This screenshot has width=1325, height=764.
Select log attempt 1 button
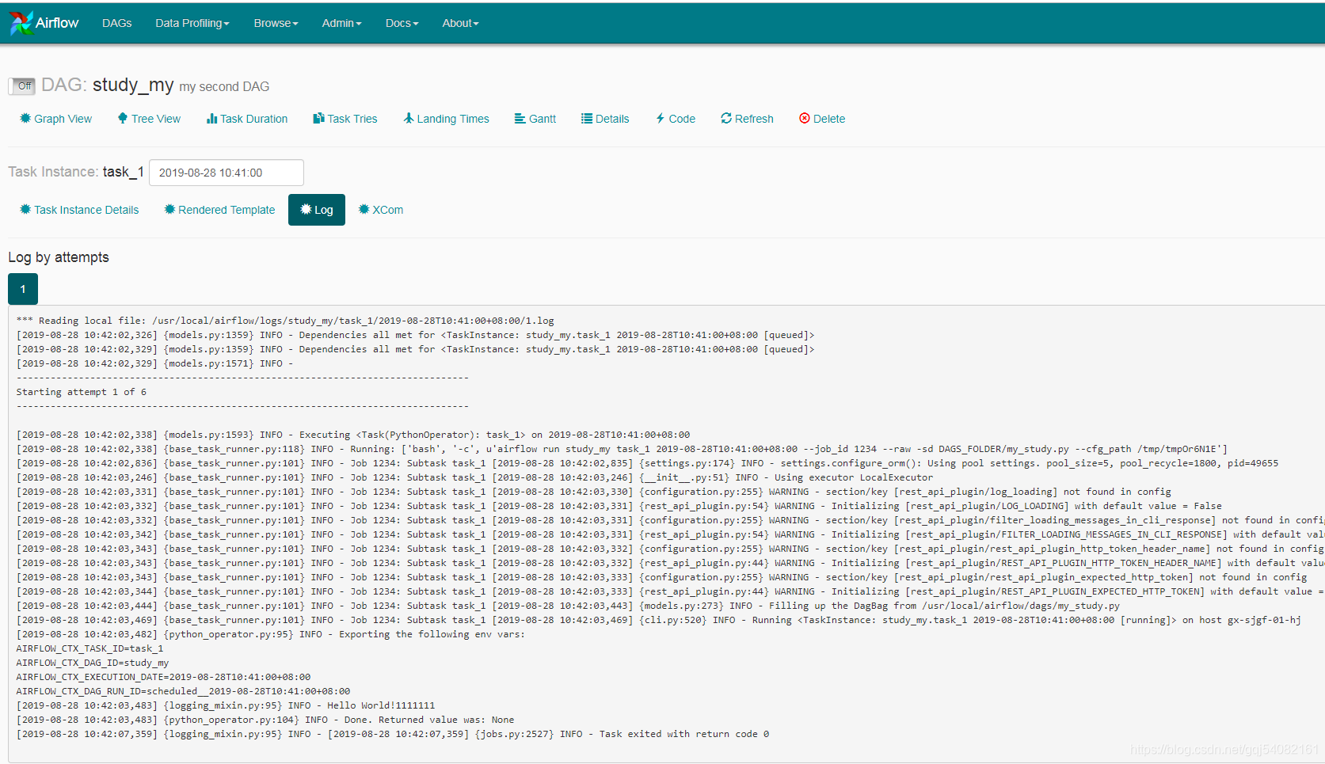pos(23,289)
